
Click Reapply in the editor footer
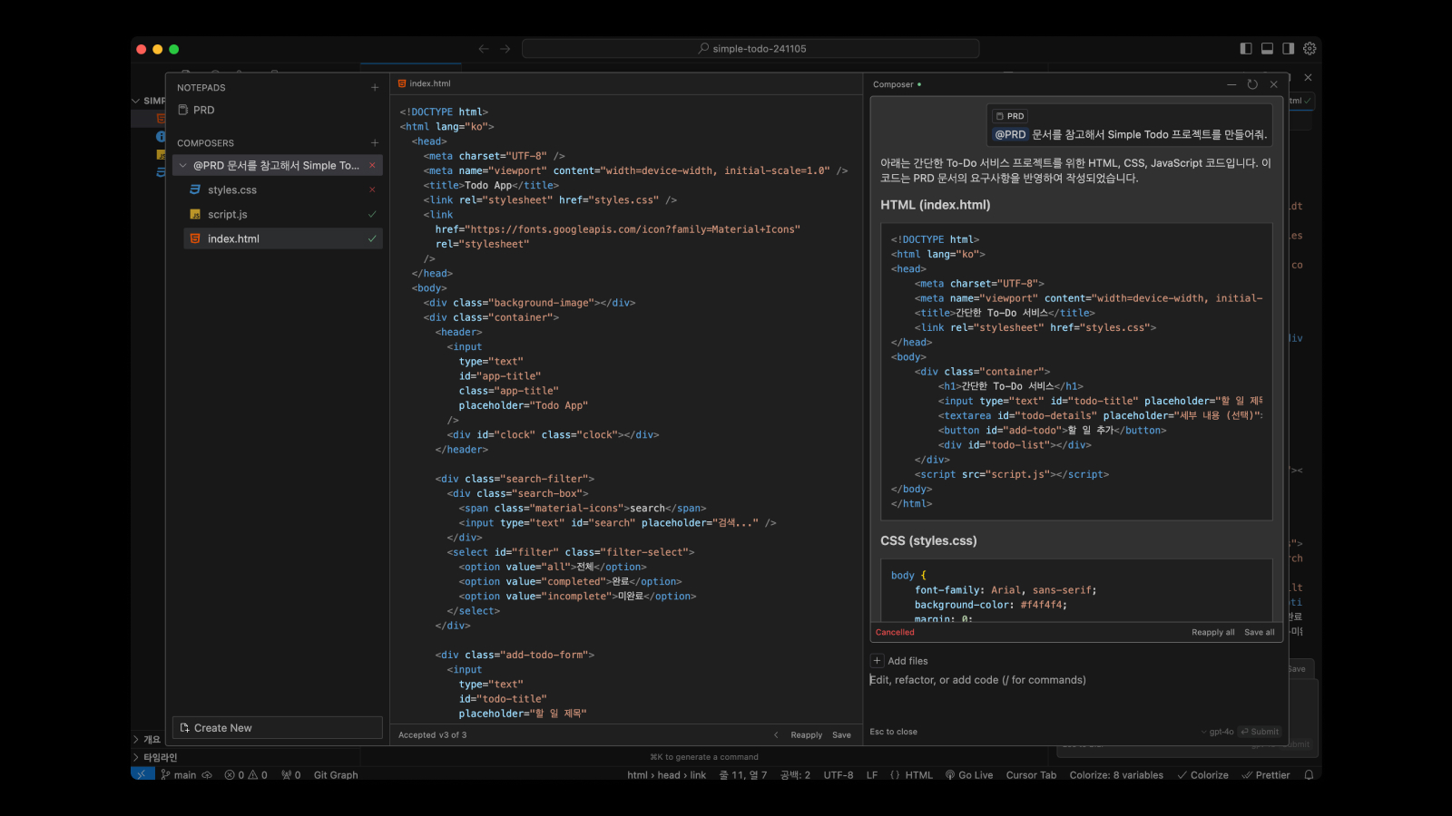click(806, 735)
